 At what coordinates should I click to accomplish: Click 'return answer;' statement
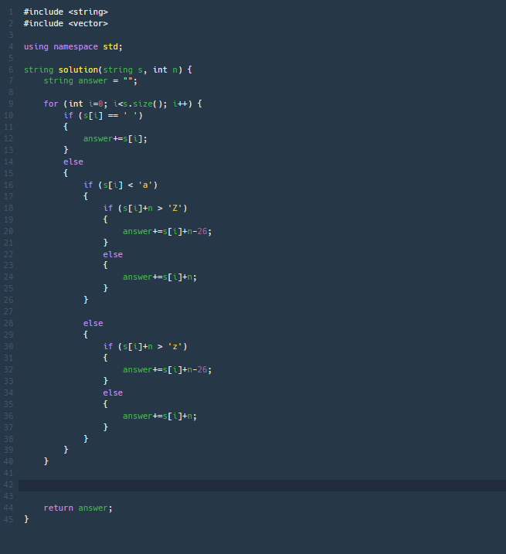coord(78,508)
